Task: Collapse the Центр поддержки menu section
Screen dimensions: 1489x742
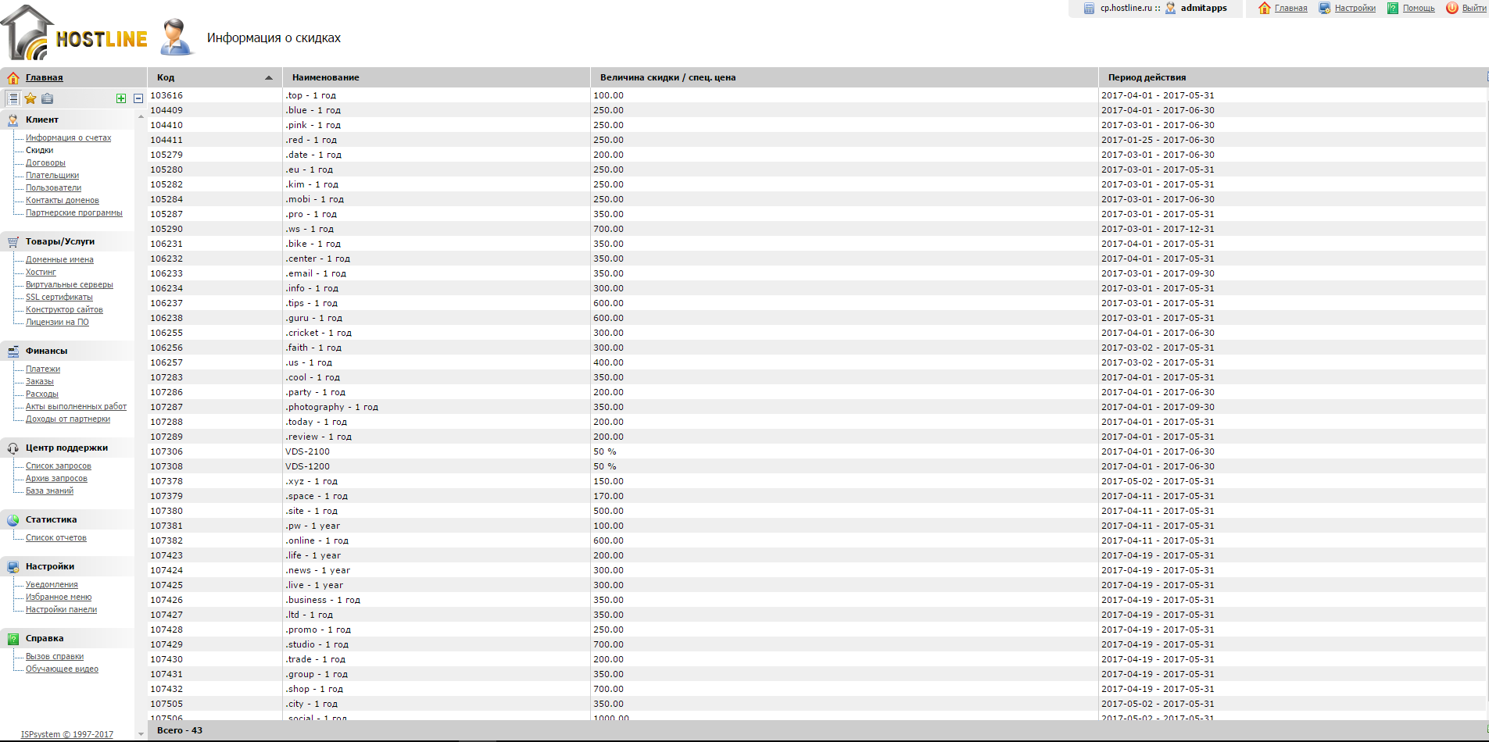Action: coord(67,448)
